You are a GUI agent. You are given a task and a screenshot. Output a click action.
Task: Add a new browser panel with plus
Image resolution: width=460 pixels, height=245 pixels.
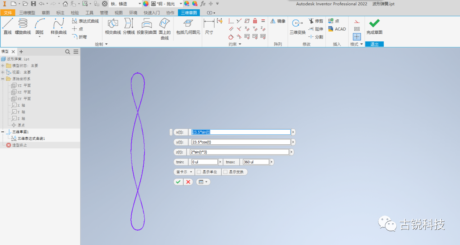point(21,52)
